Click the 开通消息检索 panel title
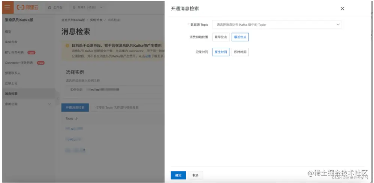Viewport: 374px width, 183px height. pos(185,9)
